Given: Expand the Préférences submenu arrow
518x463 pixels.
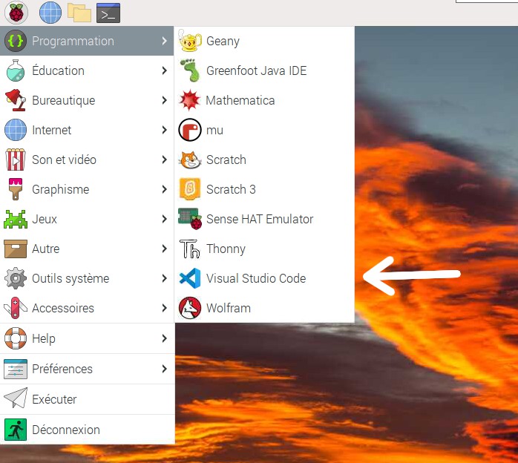Looking at the screenshot, I should (164, 369).
